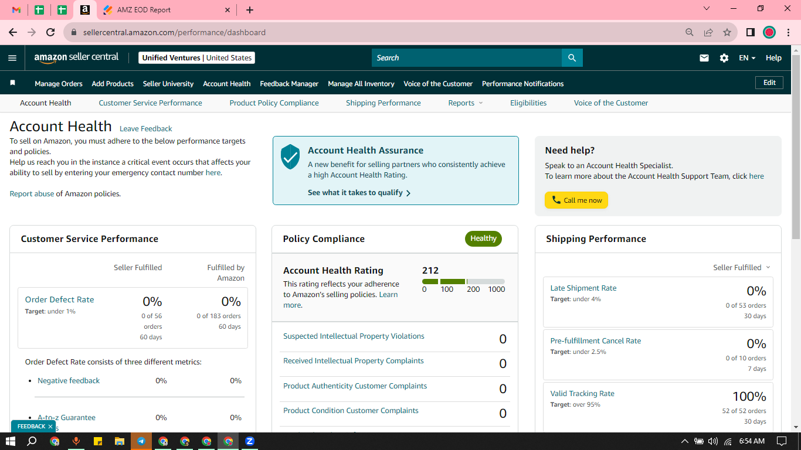Open Performance Notifications in the top menu
Screen dimensions: 801x450
(522, 84)
